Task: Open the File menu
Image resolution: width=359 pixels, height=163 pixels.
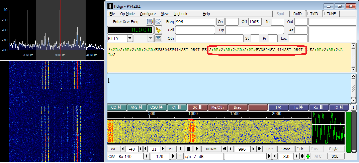Action: tap(112, 14)
